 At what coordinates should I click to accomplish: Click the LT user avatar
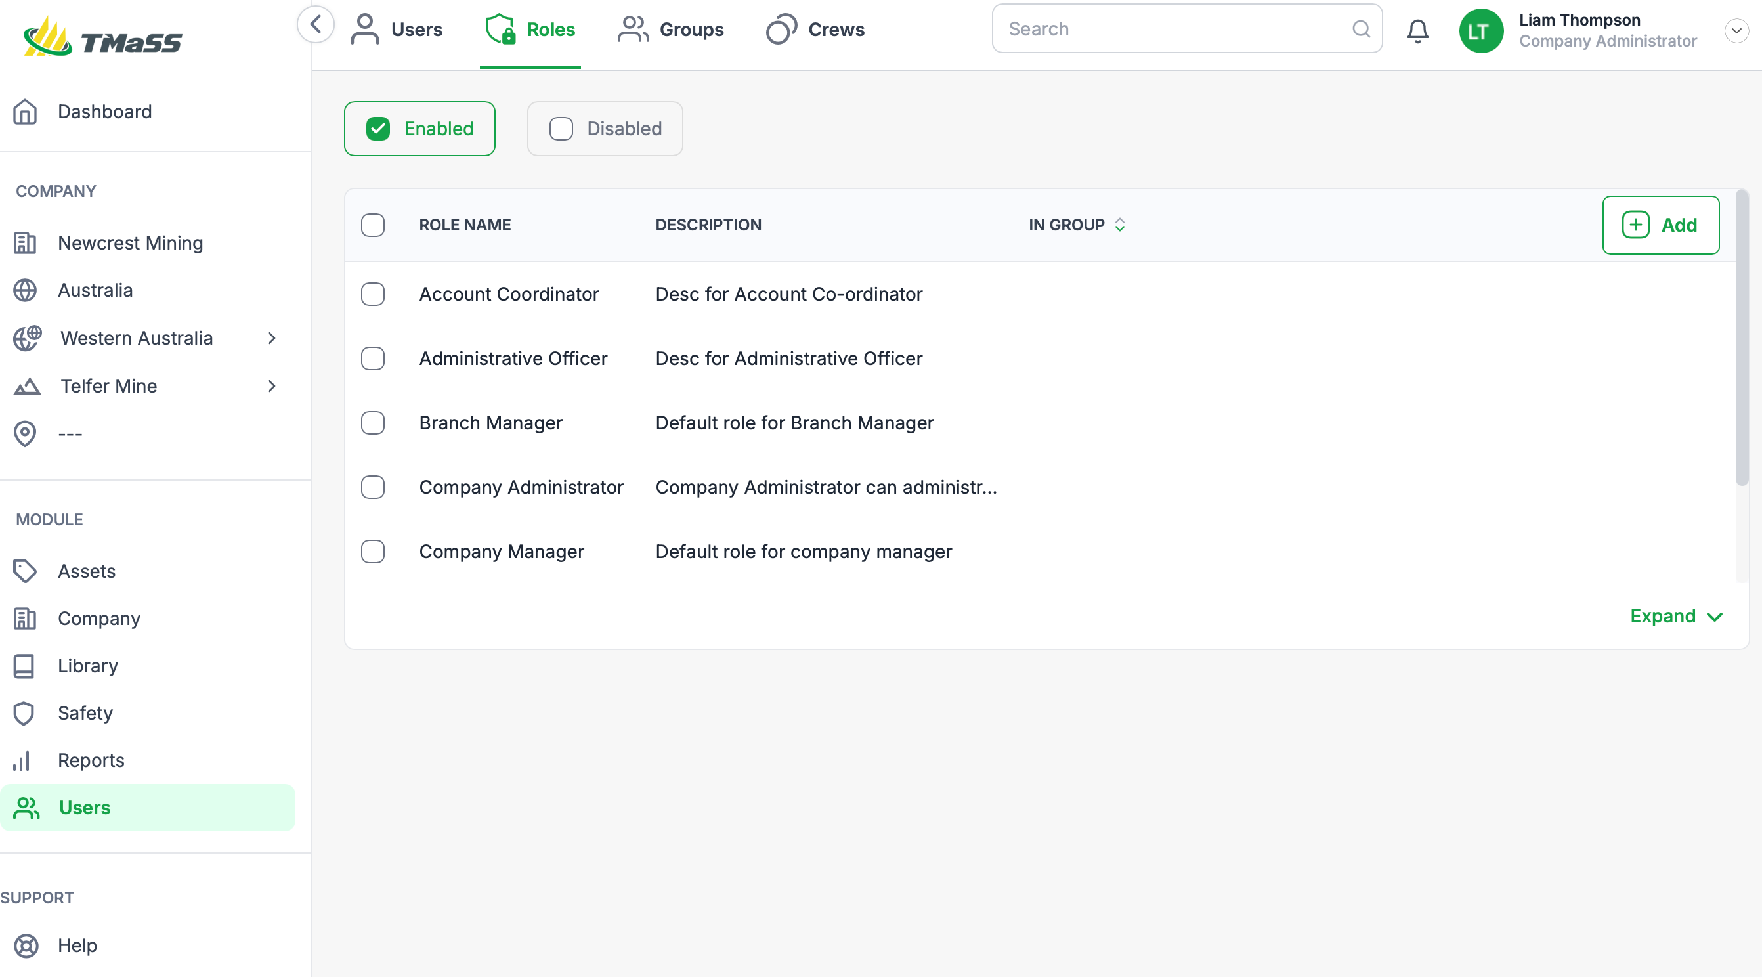[x=1481, y=31]
